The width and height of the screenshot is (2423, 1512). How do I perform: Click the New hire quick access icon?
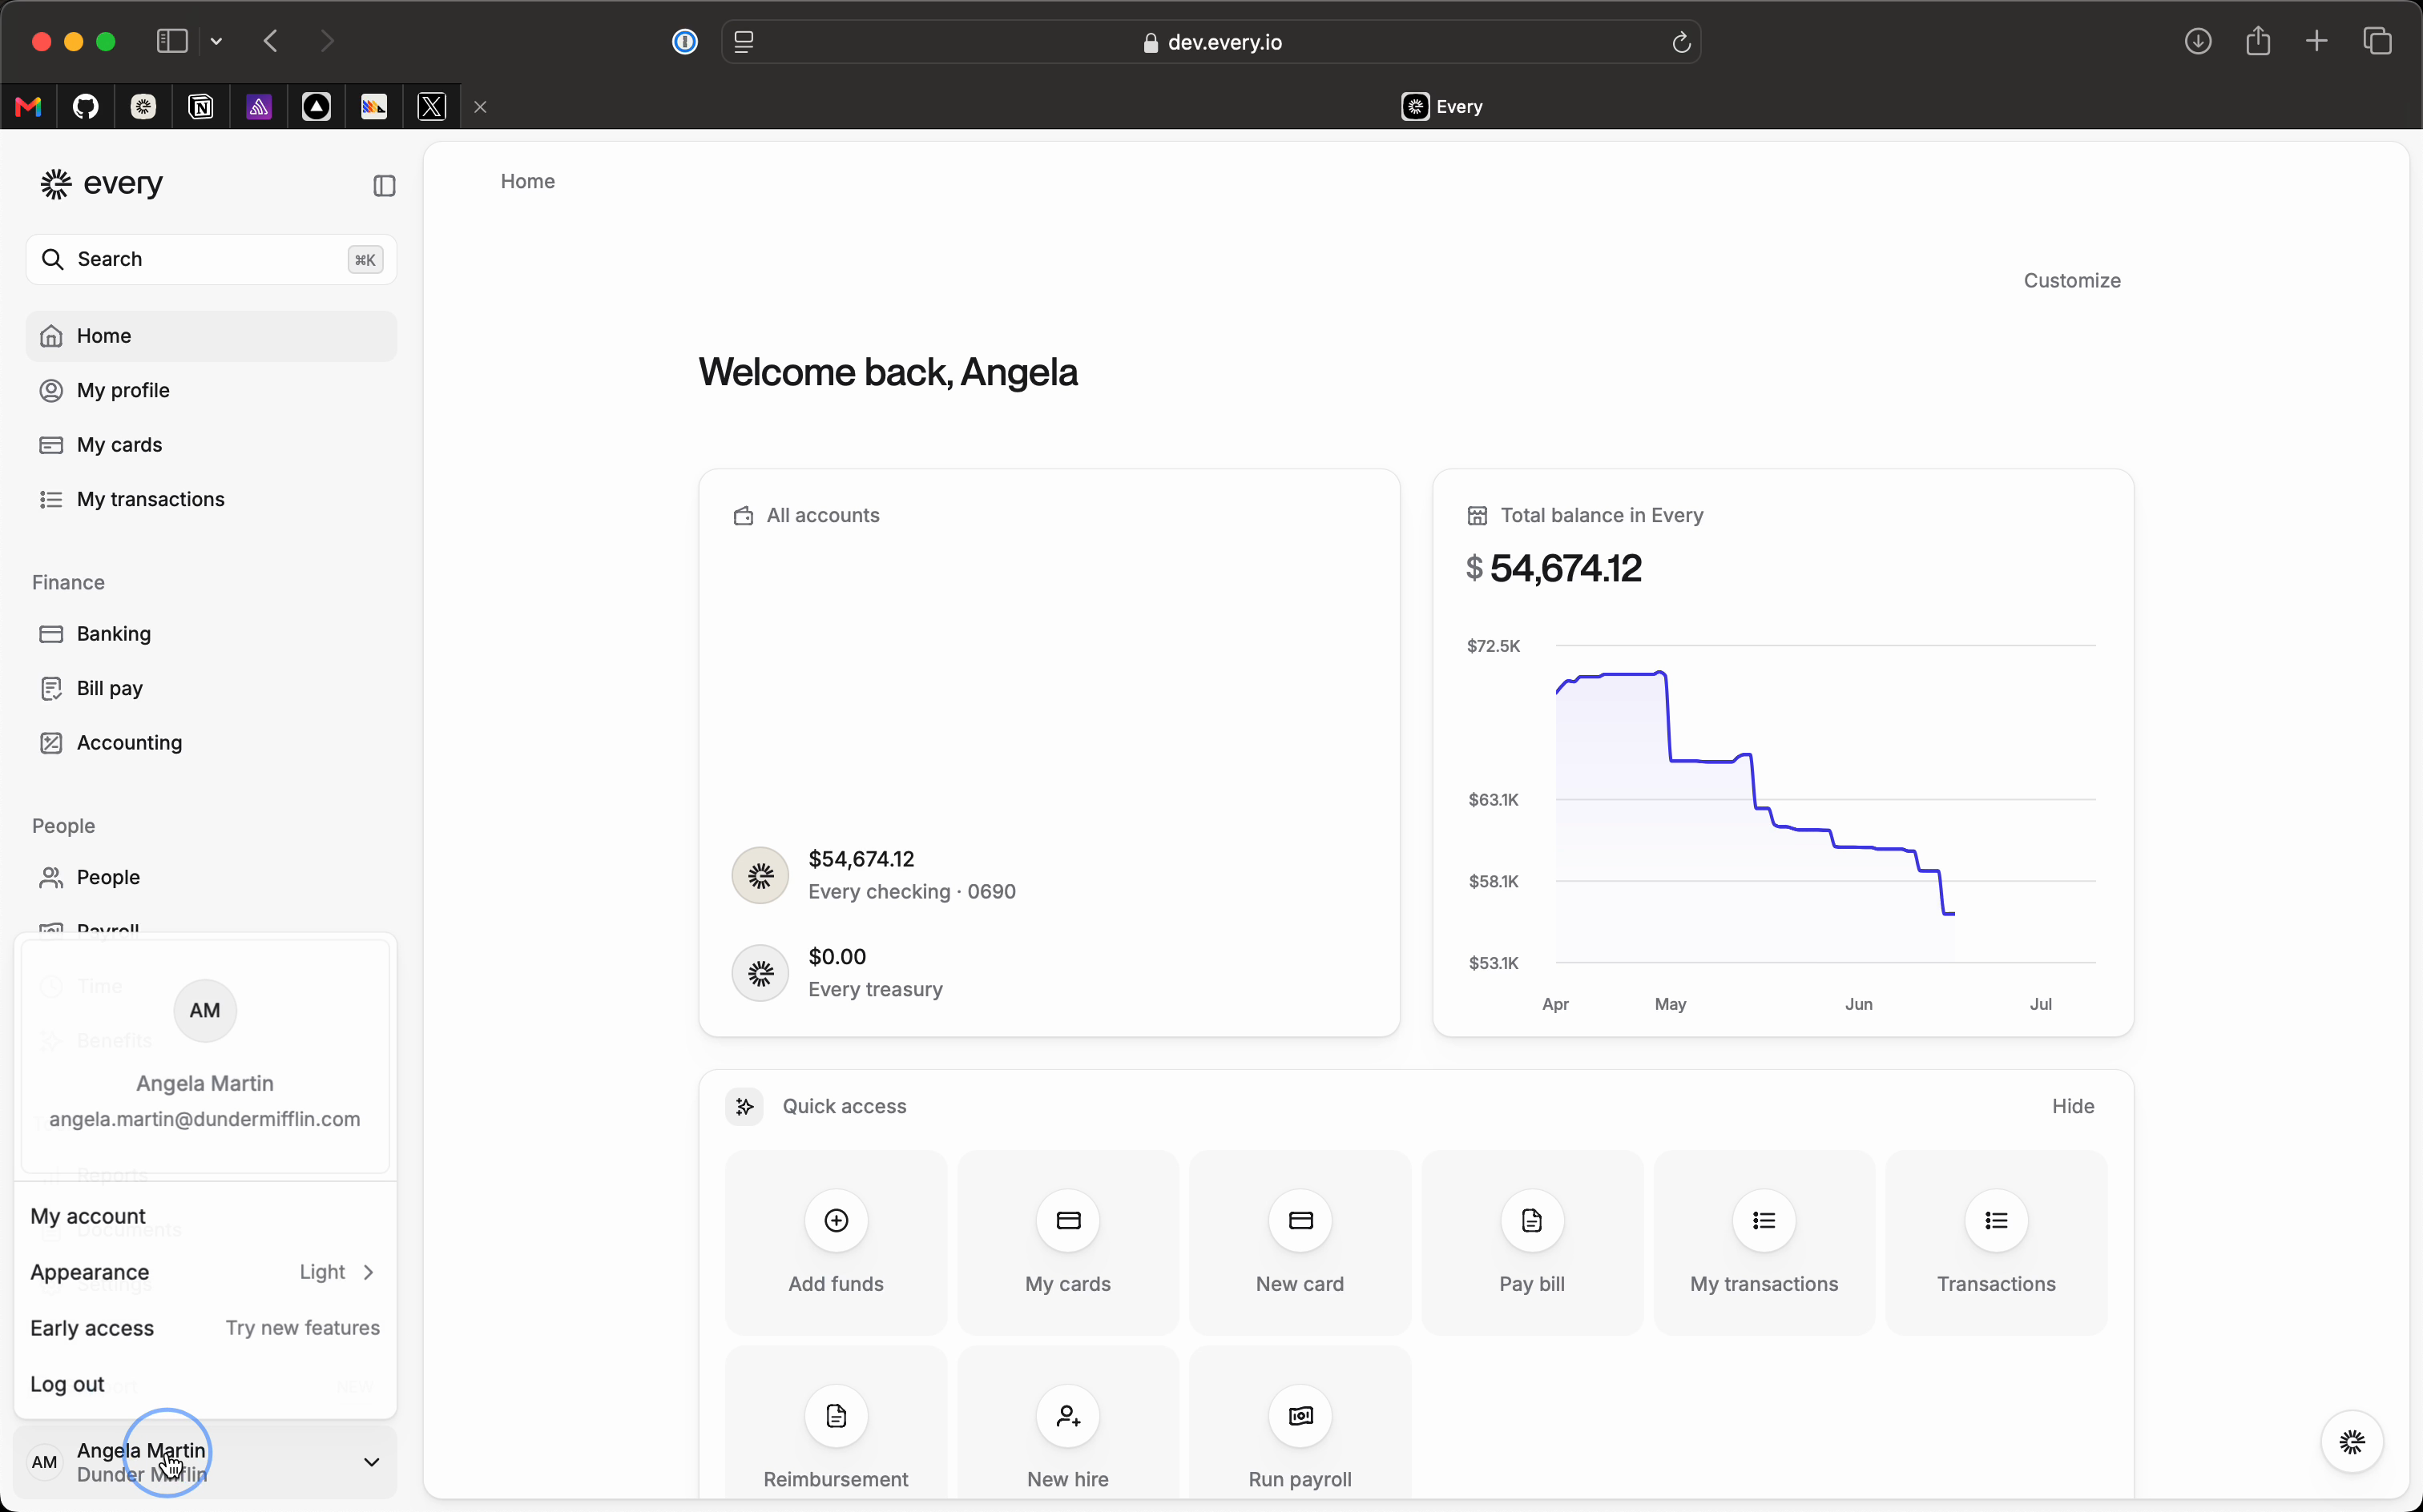[x=1068, y=1416]
